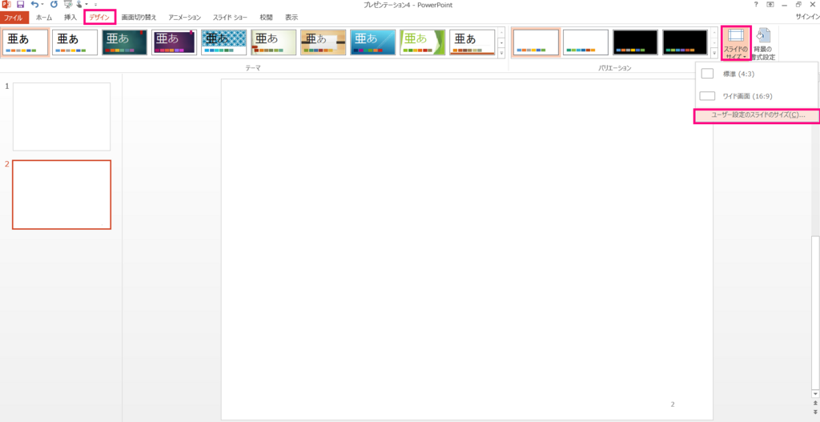This screenshot has height=422, width=820.
Task: Click the vertical scrollbar down arrow
Action: (x=814, y=393)
